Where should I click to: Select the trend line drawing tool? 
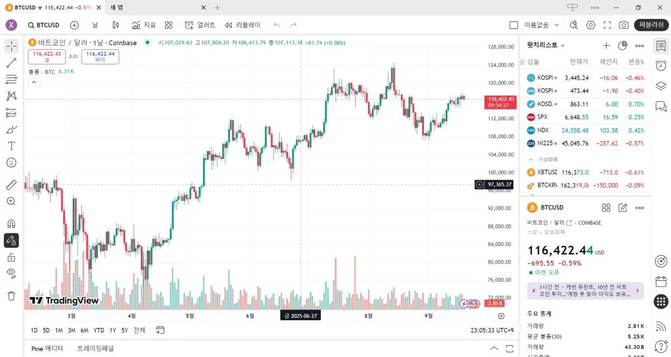click(11, 63)
